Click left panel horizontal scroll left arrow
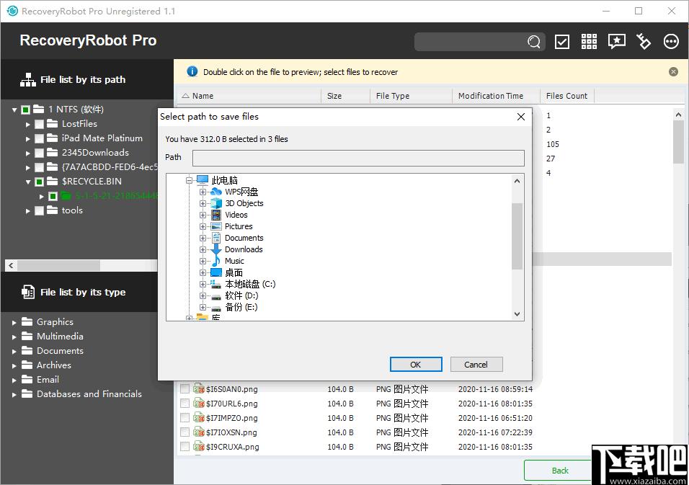This screenshot has width=689, height=485. click(x=11, y=265)
